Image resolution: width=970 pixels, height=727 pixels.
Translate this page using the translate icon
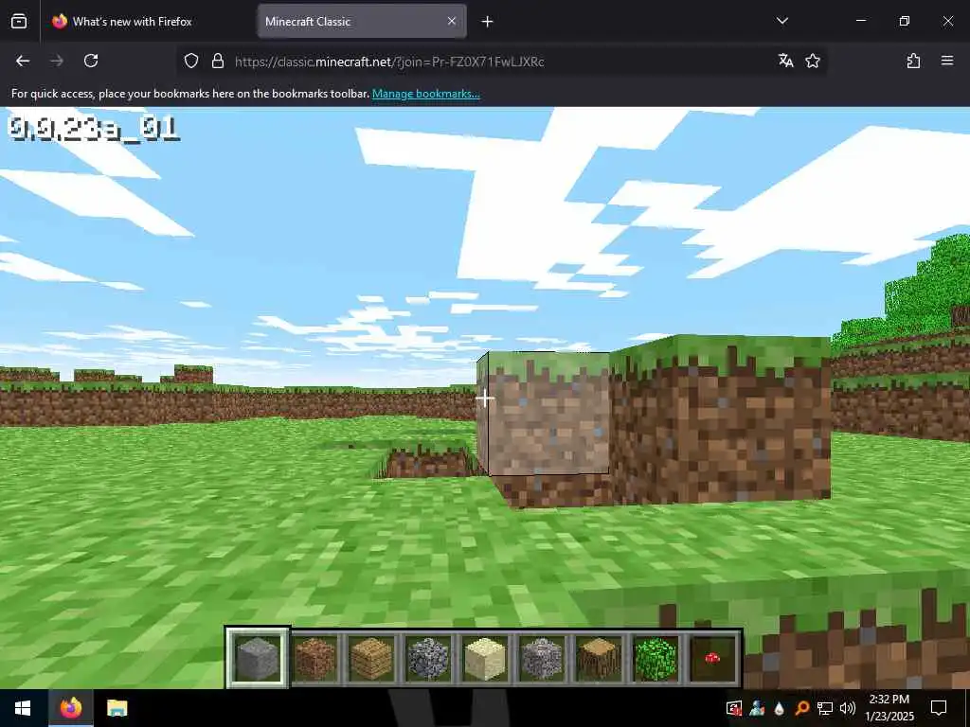785,61
